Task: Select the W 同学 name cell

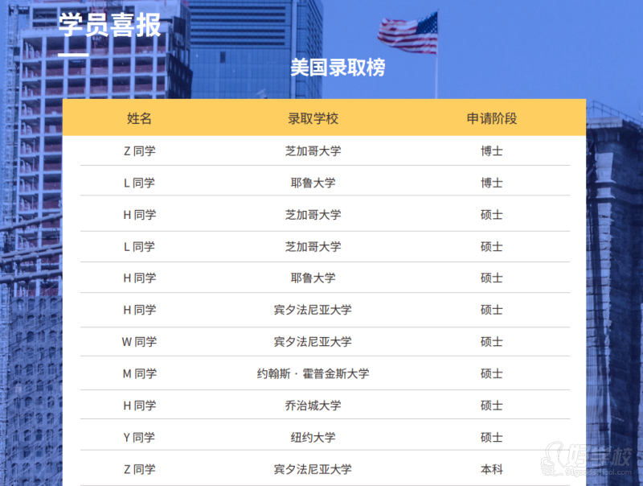Action: click(x=139, y=341)
